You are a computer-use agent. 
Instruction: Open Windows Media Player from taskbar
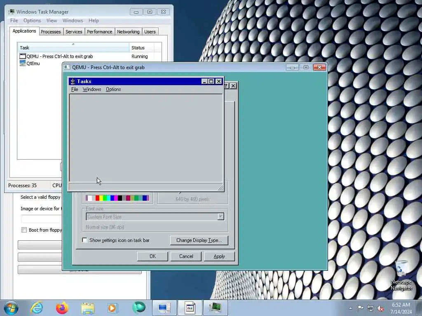coord(113,308)
